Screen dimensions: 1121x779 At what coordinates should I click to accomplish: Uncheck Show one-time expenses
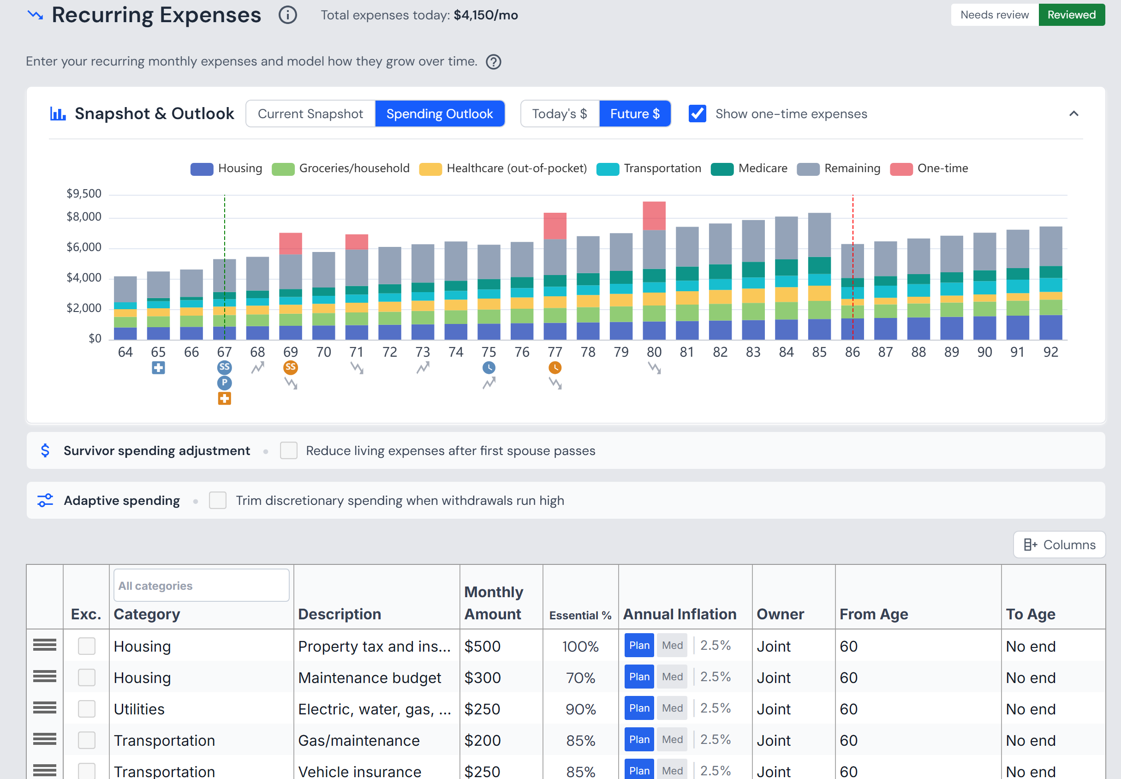pyautogui.click(x=698, y=114)
